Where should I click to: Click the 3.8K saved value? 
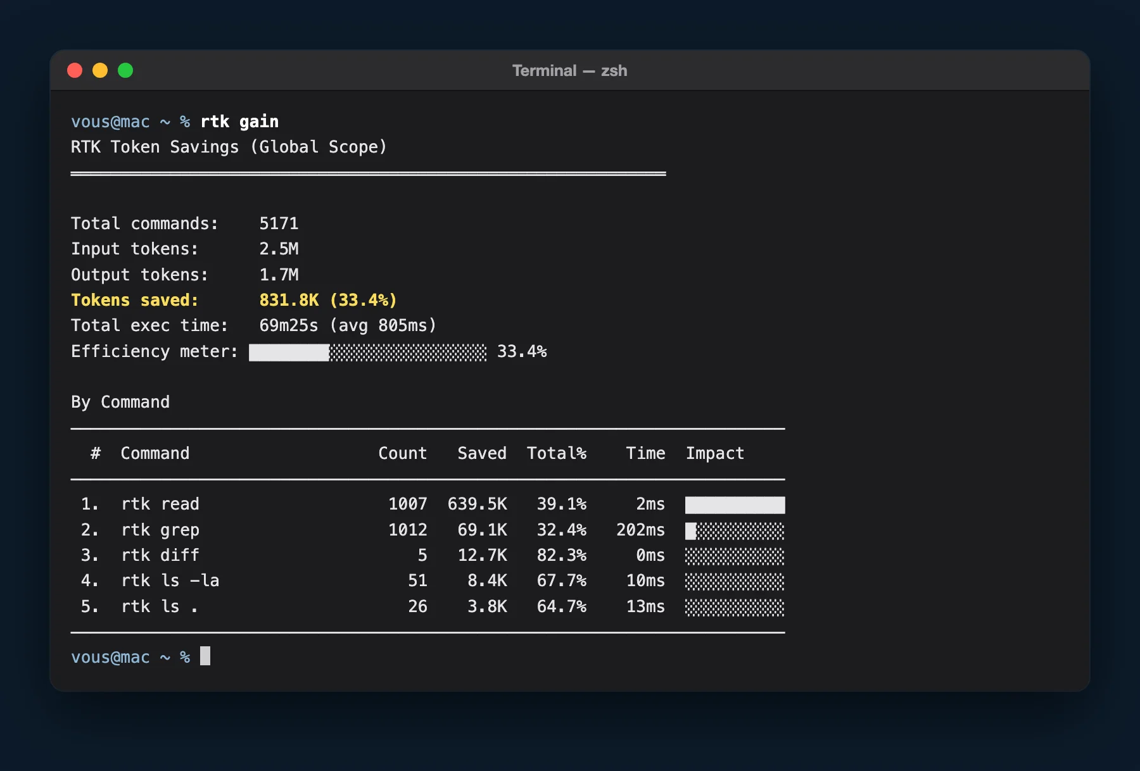(x=487, y=606)
